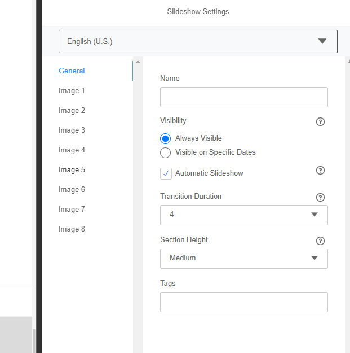
Task: Open the Section Height Medium dropdown
Action: click(243, 258)
